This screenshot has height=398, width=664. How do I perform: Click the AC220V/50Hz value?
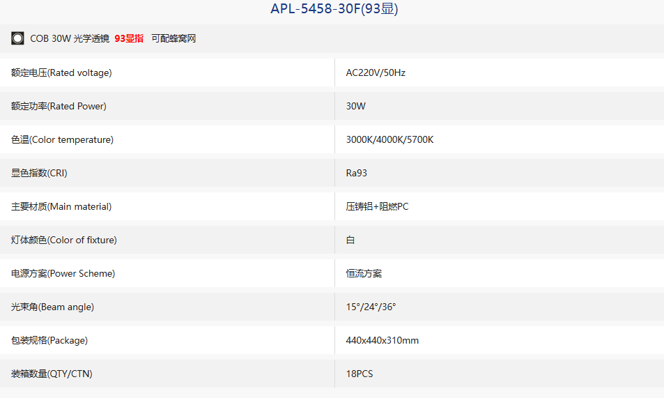[376, 73]
